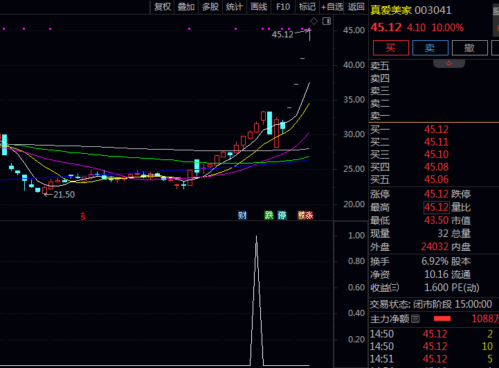This screenshot has height=368, width=499.
Task: Activate the 画线 drawing tool
Action: pyautogui.click(x=259, y=7)
